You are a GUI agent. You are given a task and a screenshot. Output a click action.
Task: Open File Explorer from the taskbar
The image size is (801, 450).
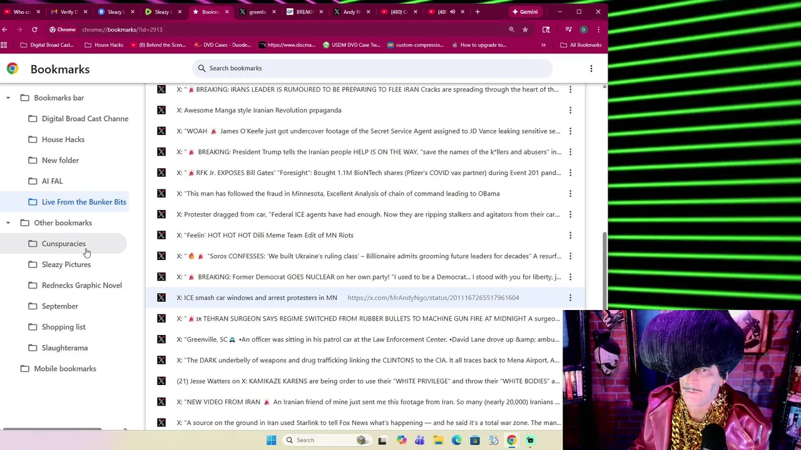[438, 440]
